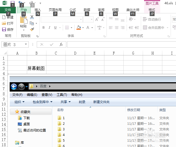Open the 剪贴板 dialog launcher
This screenshot has height=147, width=176.
point(37,36)
